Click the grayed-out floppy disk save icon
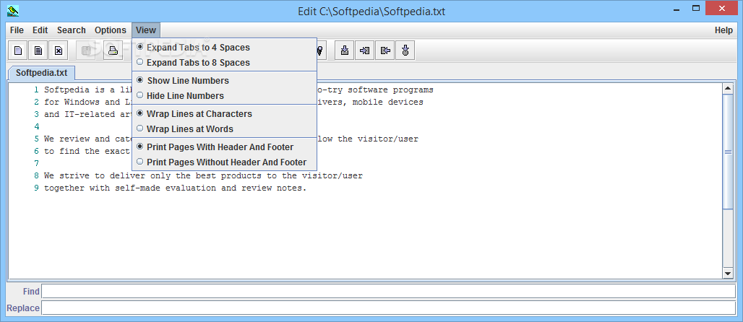The height and width of the screenshot is (322, 743). [x=87, y=51]
